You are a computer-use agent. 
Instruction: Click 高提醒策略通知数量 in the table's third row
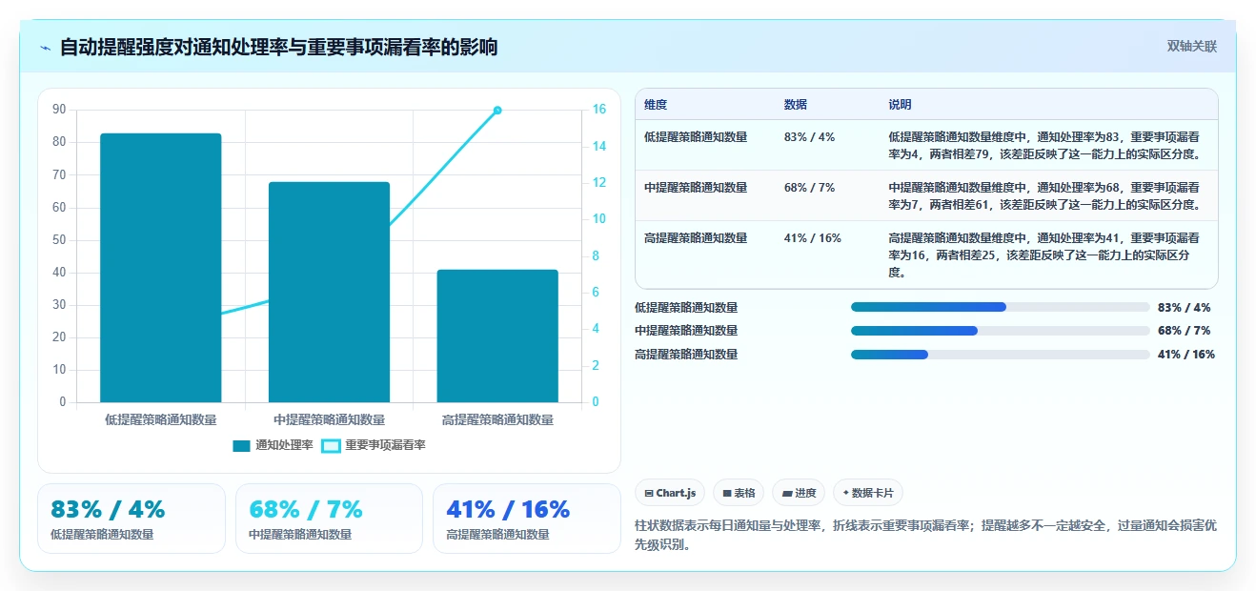tap(696, 238)
